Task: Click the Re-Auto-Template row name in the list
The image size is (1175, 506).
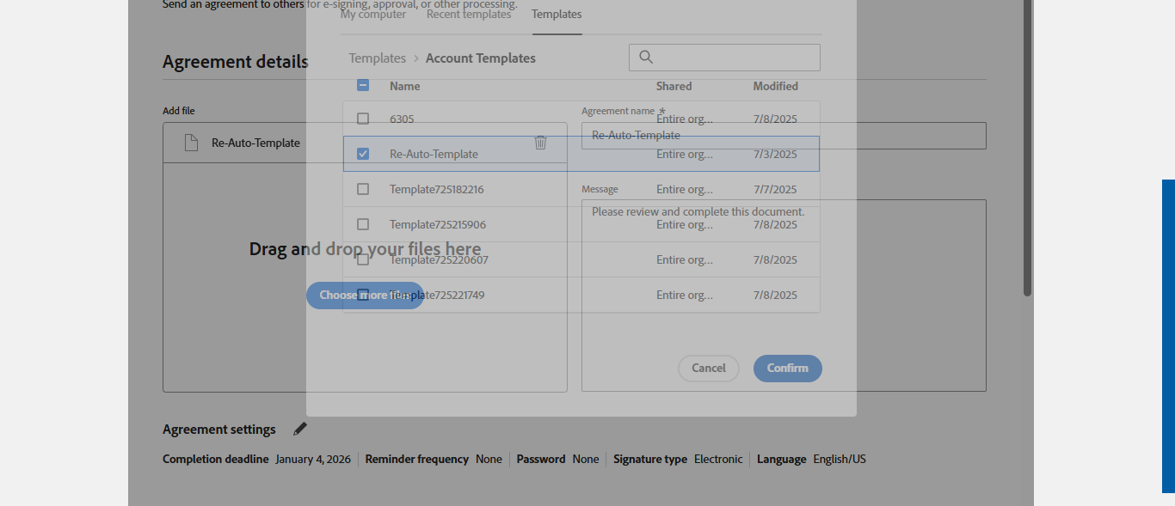Action: click(434, 155)
